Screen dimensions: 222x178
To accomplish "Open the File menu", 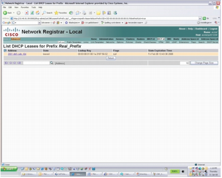I will point(4,8).
